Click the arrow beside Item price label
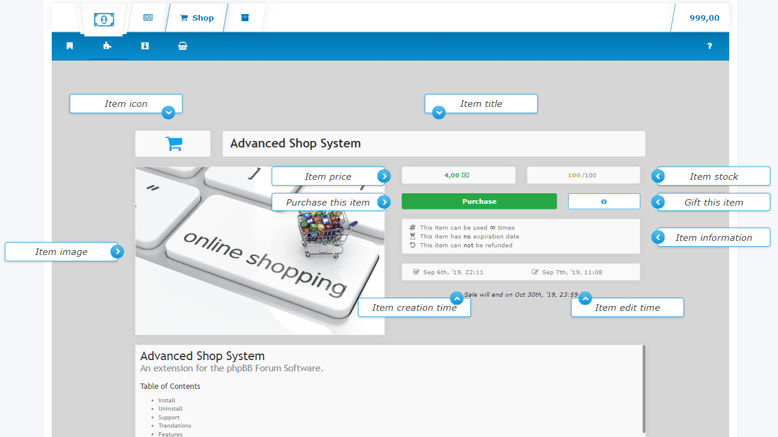The width and height of the screenshot is (778, 437). click(x=384, y=176)
